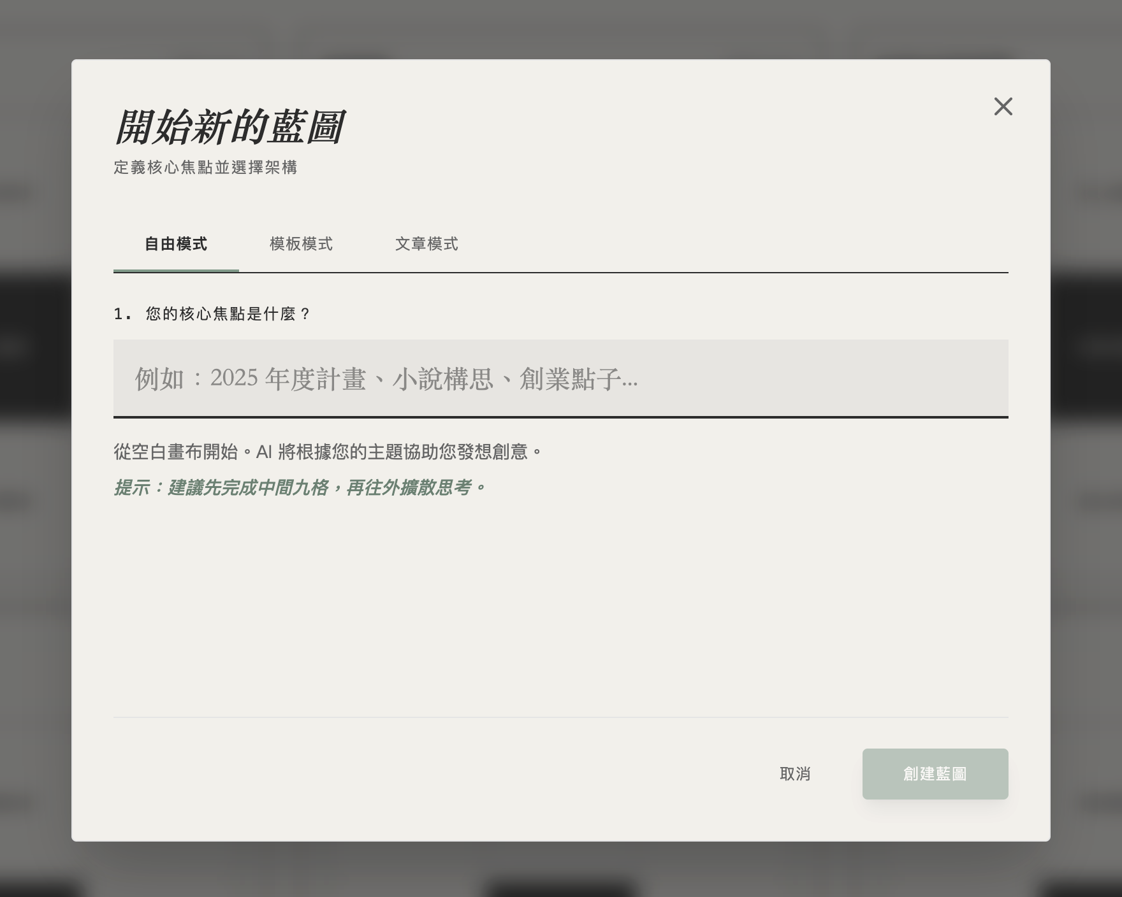Select the 文章模式 tab
1122x897 pixels.
426,244
